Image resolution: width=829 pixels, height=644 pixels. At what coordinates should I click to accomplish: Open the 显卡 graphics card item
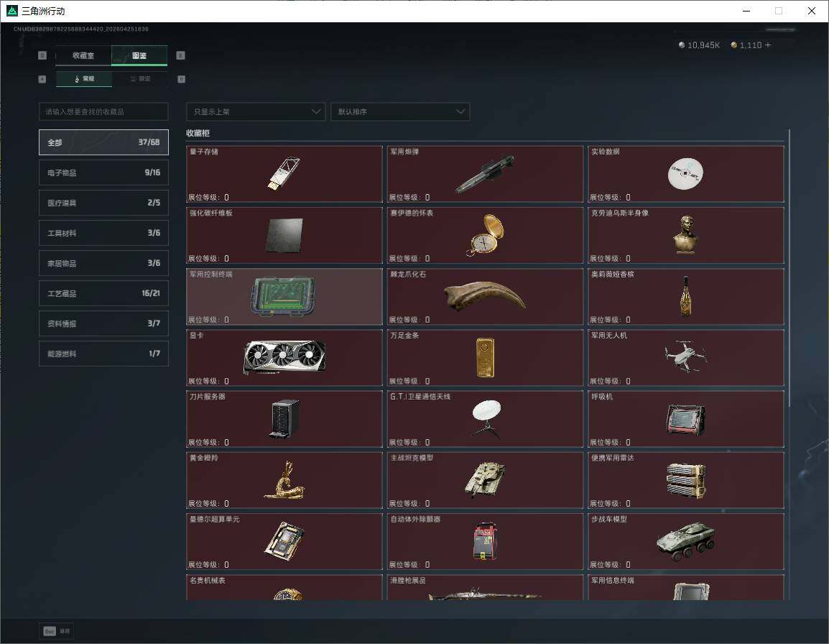click(x=284, y=358)
